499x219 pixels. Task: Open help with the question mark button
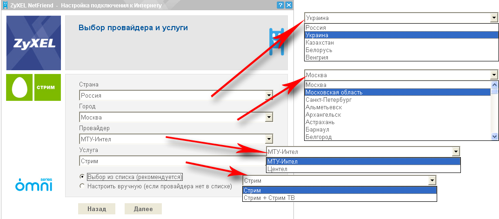point(280,5)
